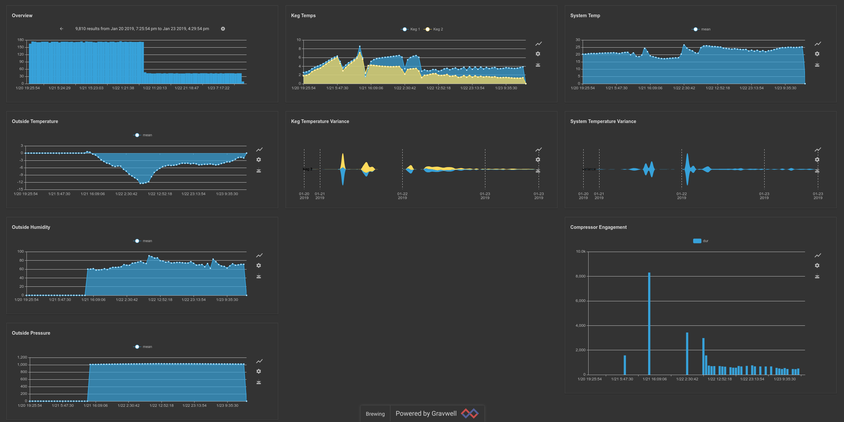Change chart type in Outside Humidity panel
844x422 pixels.
(x=259, y=255)
